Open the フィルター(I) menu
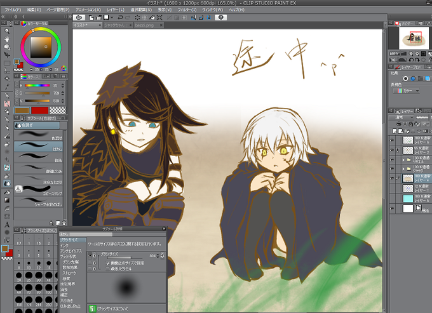This screenshot has height=313, width=432. (187, 10)
